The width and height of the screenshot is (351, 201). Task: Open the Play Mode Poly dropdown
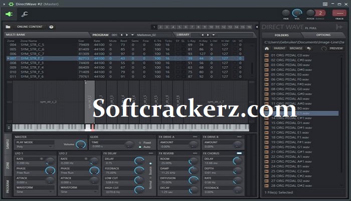35,147
